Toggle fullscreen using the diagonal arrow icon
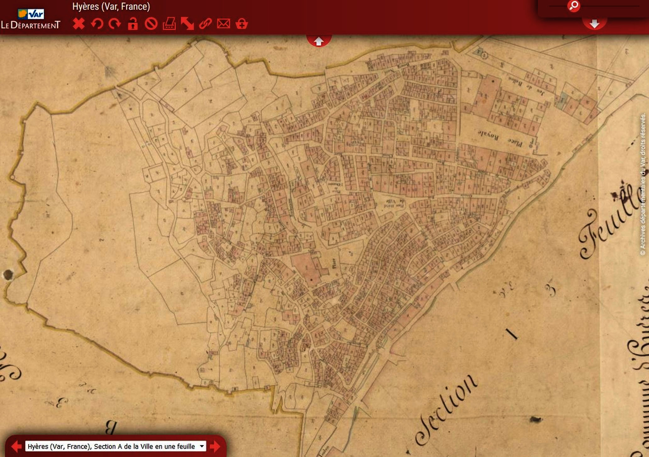The image size is (649, 457). (x=188, y=24)
